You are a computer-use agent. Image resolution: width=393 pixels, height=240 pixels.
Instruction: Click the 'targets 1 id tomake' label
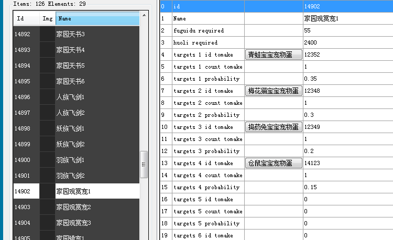pyautogui.click(x=203, y=54)
